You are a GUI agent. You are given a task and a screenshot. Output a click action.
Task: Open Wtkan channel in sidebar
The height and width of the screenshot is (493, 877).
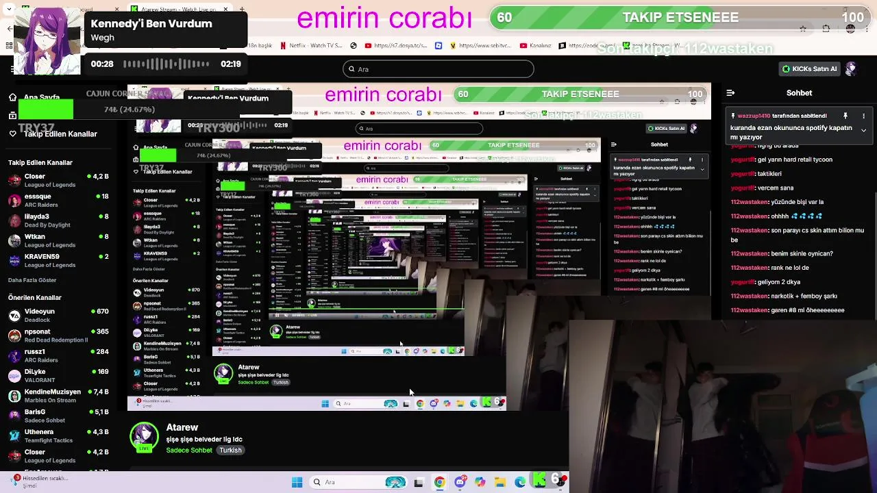[x=58, y=240]
